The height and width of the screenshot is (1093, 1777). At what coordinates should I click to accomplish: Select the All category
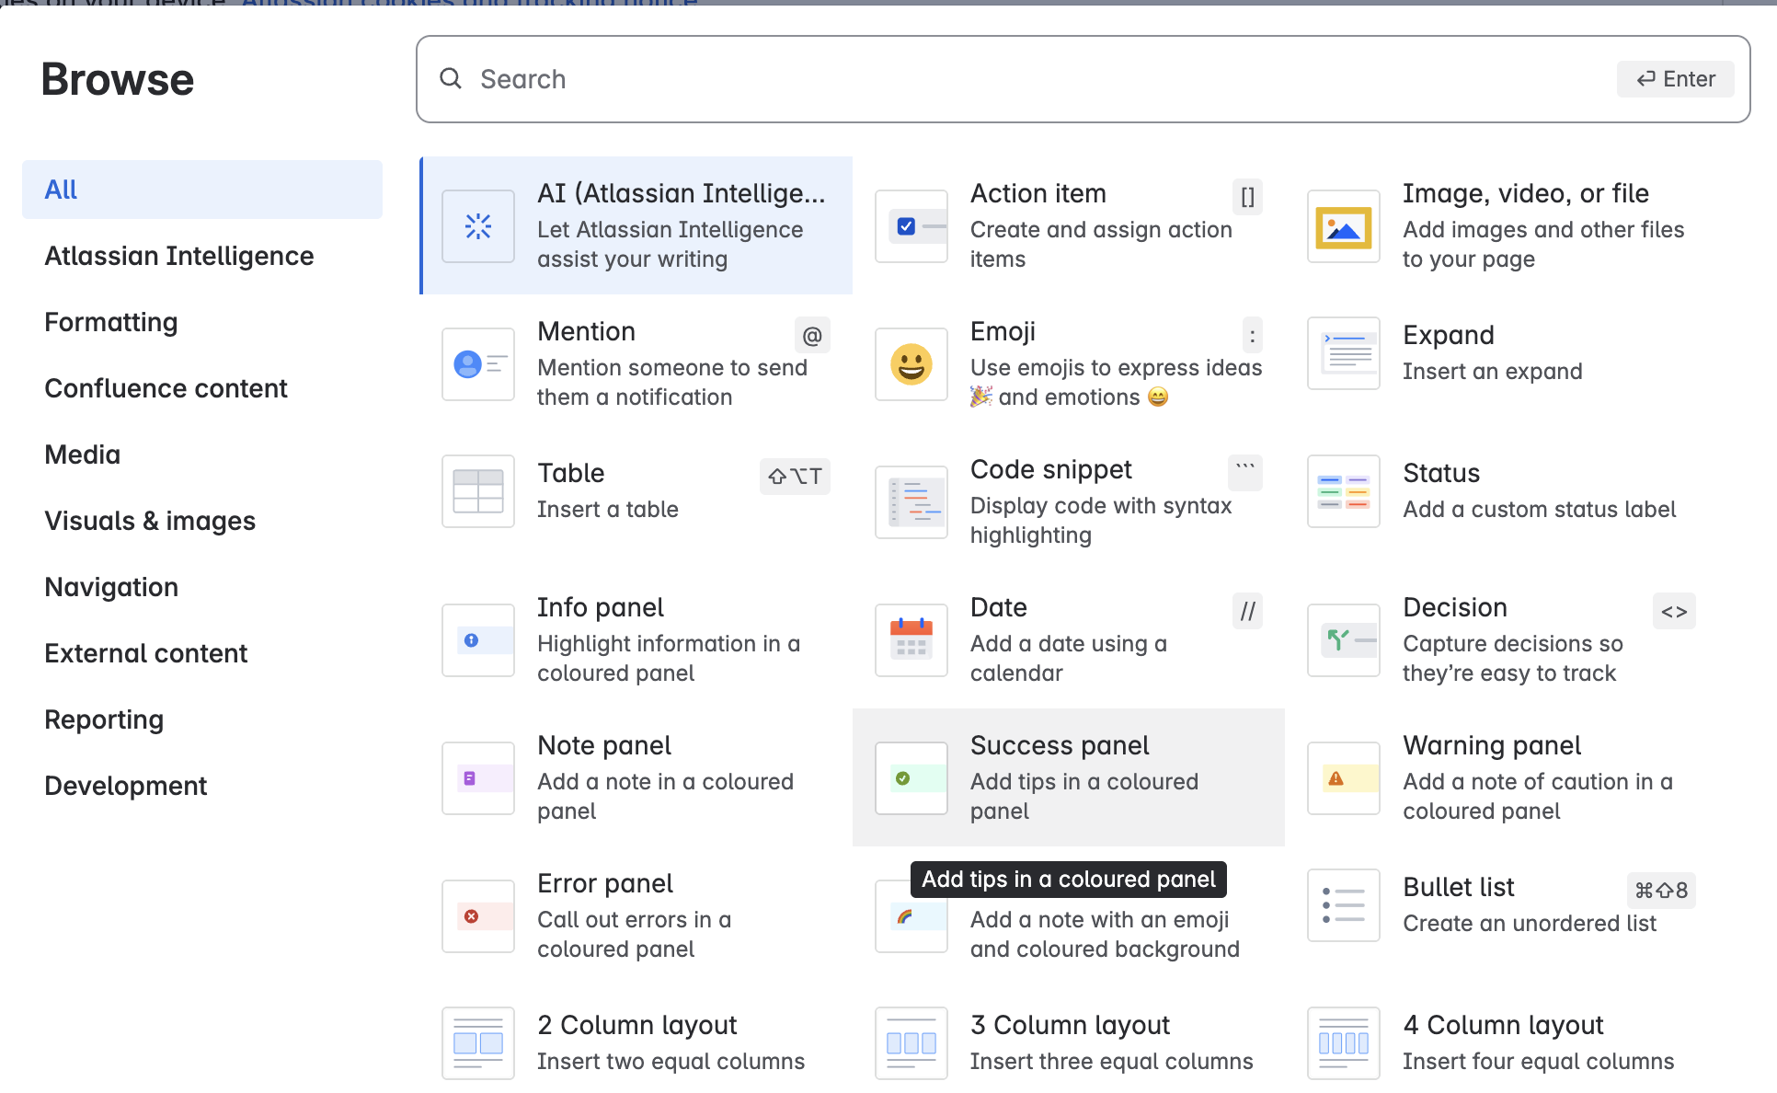pyautogui.click(x=202, y=190)
